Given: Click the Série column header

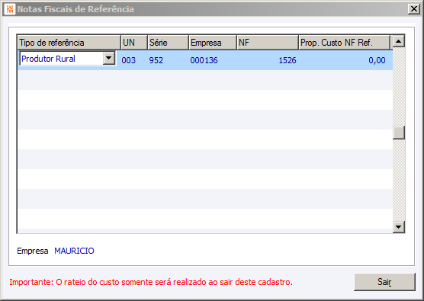Looking at the screenshot, I should [x=168, y=43].
